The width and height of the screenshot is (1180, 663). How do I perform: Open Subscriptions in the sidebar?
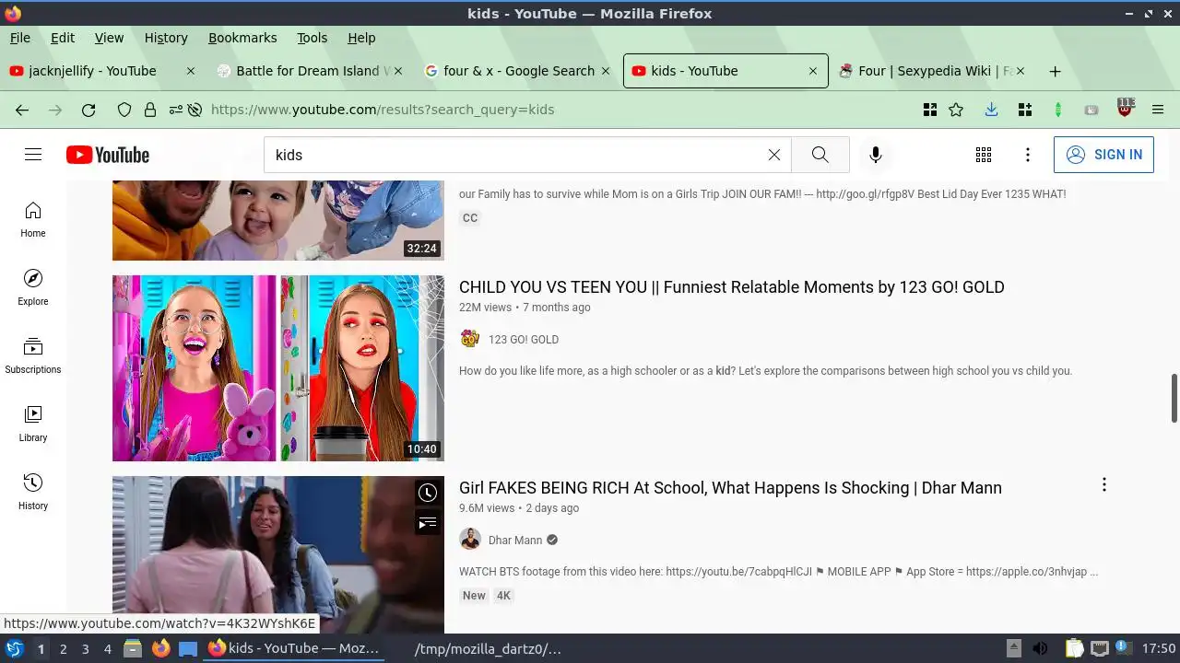pyautogui.click(x=33, y=356)
